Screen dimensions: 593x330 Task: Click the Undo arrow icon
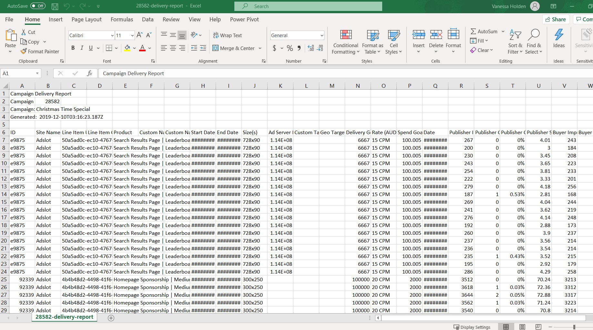(x=66, y=6)
